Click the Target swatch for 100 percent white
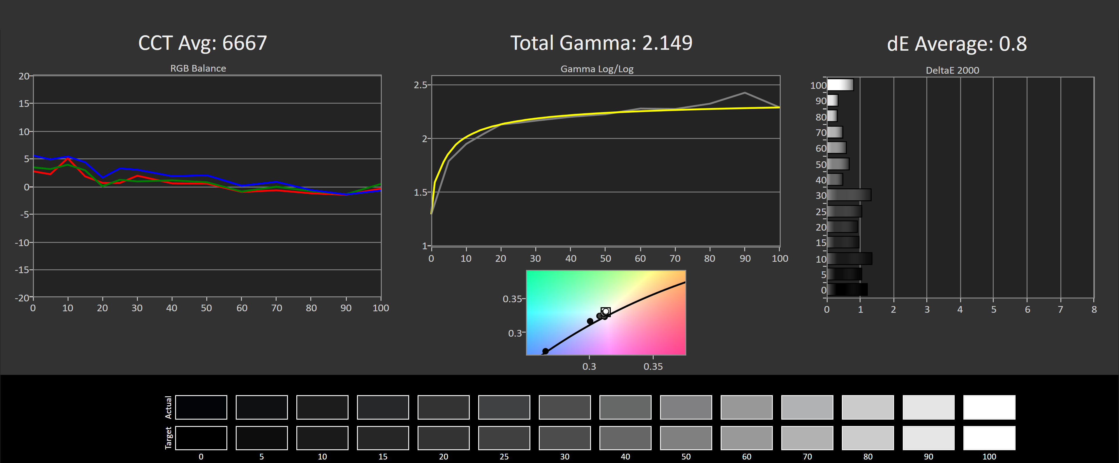This screenshot has height=463, width=1119. (989, 438)
